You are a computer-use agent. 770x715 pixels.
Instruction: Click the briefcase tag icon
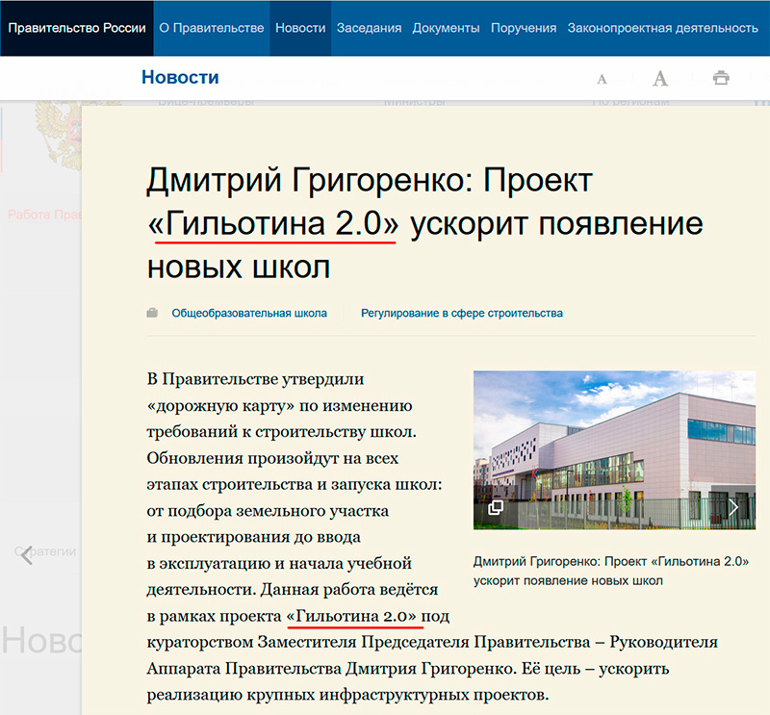click(152, 313)
